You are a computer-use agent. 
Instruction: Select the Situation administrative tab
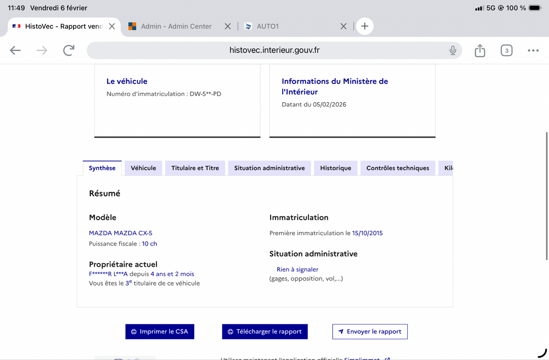coord(269,168)
